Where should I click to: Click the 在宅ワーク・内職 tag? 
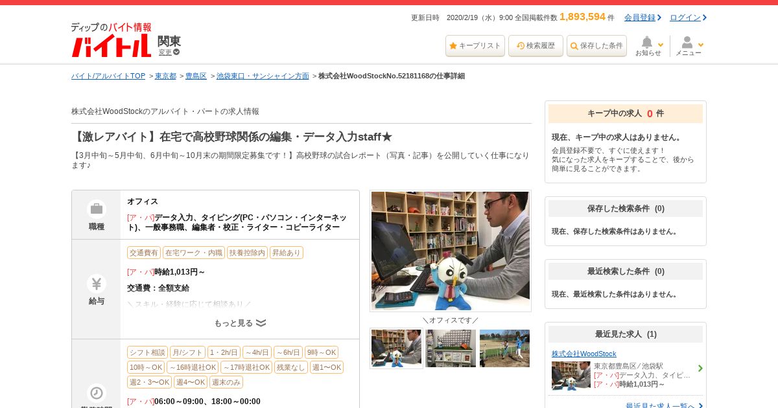point(194,253)
